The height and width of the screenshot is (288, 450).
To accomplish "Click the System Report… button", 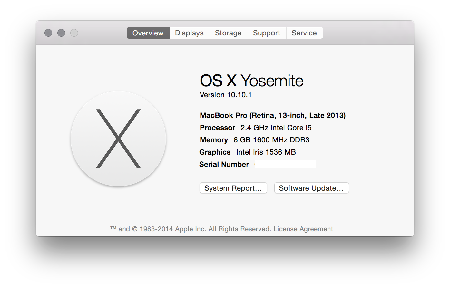I will (x=233, y=188).
